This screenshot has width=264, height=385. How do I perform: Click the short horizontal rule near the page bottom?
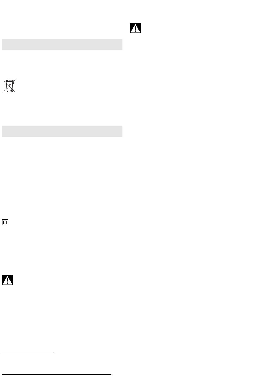28,353
